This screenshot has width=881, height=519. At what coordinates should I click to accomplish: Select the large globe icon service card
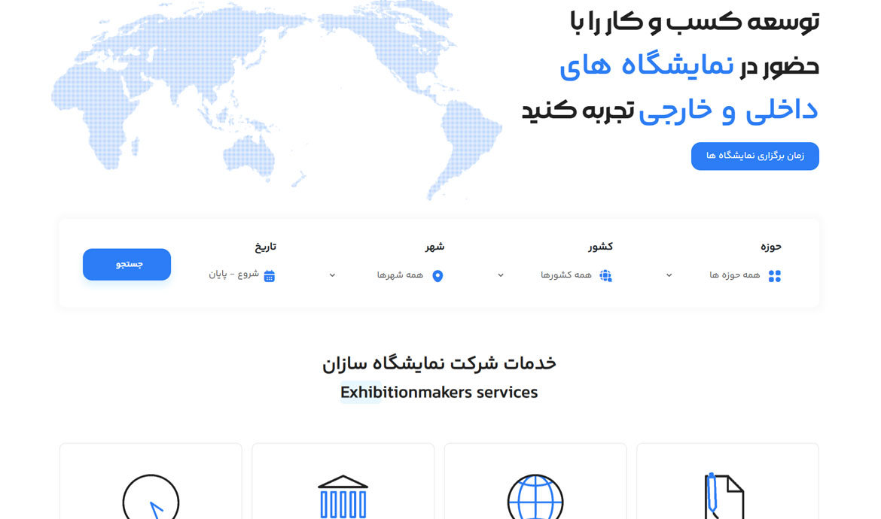coord(535,496)
